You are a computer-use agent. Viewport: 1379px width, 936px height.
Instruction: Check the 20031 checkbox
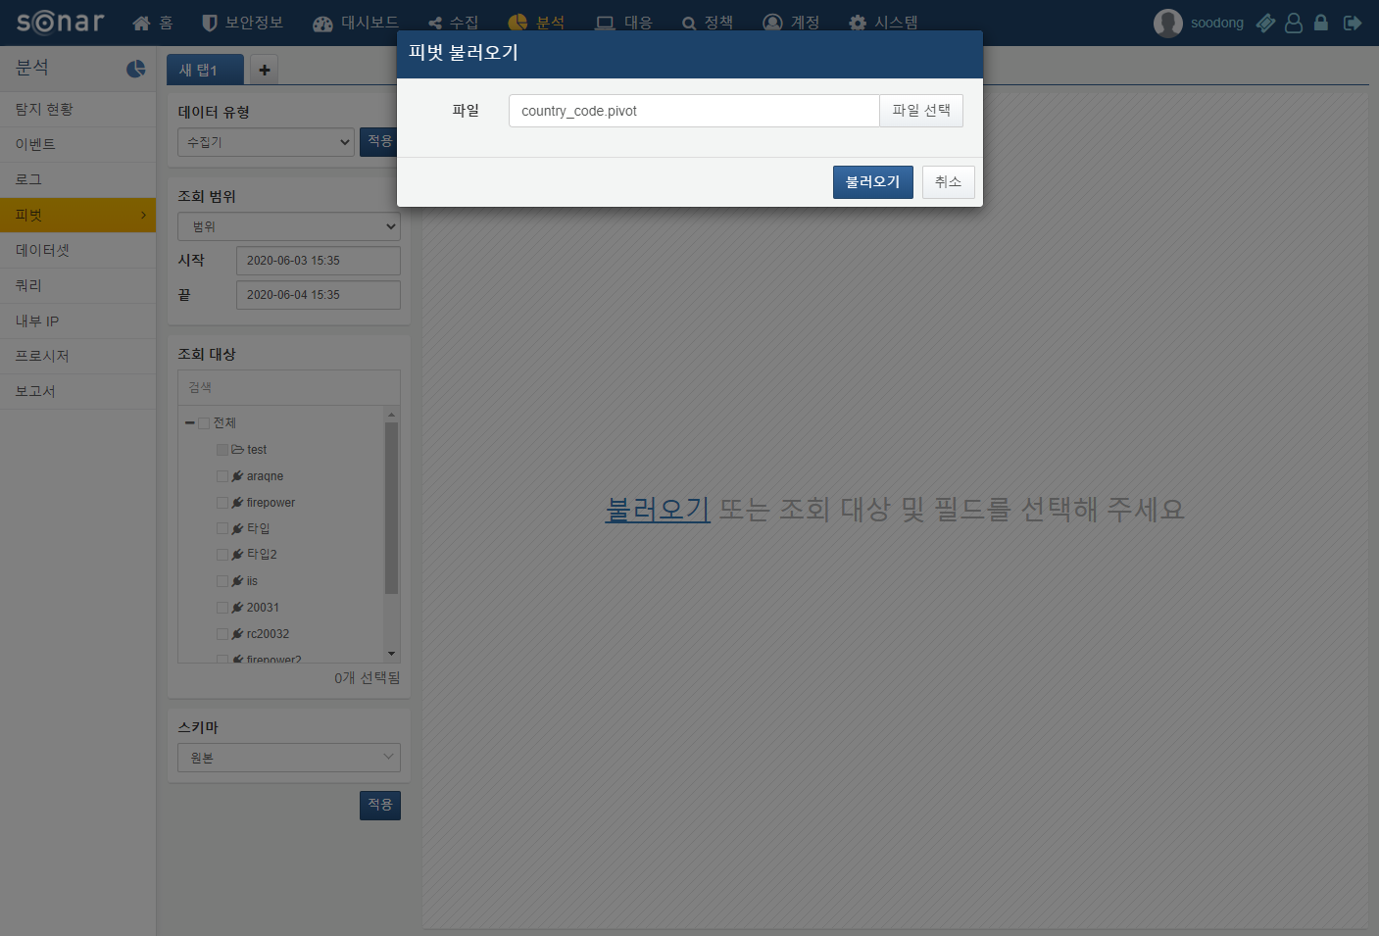coord(222,608)
